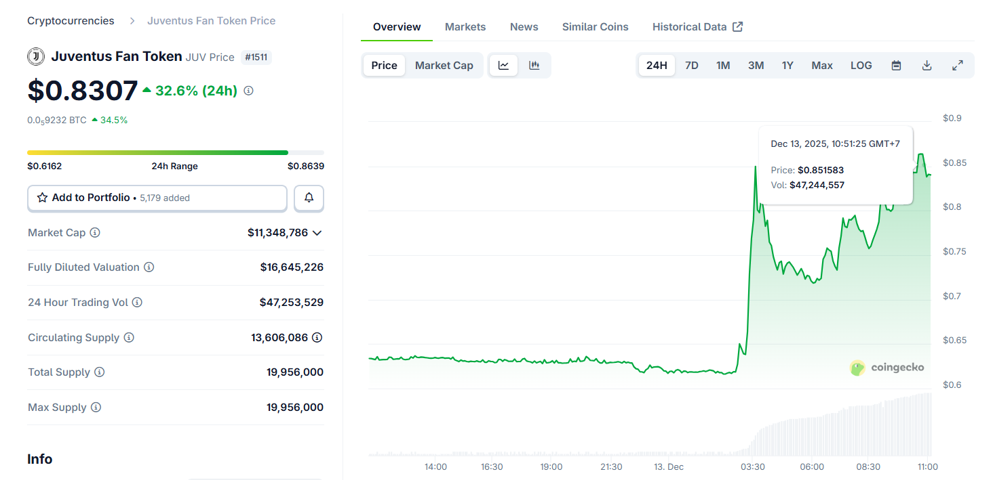
Task: Click the Historical Data external link icon
Action: [x=738, y=26]
